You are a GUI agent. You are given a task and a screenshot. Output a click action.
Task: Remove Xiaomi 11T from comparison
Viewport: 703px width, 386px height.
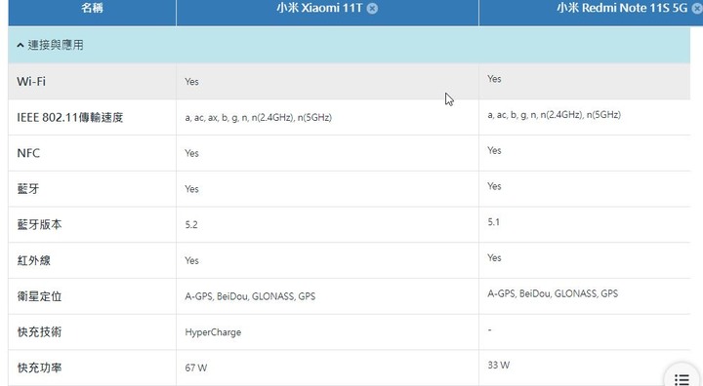click(x=372, y=8)
